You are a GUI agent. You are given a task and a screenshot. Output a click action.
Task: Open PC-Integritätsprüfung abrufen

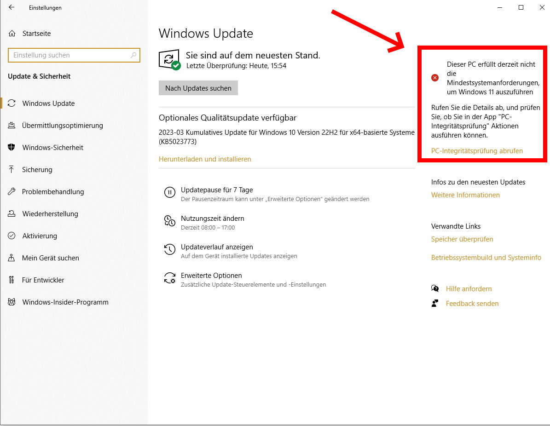click(x=477, y=150)
